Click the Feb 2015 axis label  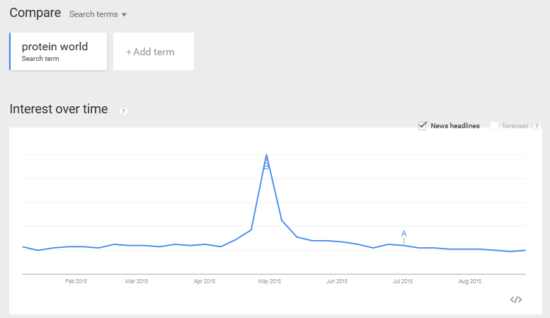[76, 281]
